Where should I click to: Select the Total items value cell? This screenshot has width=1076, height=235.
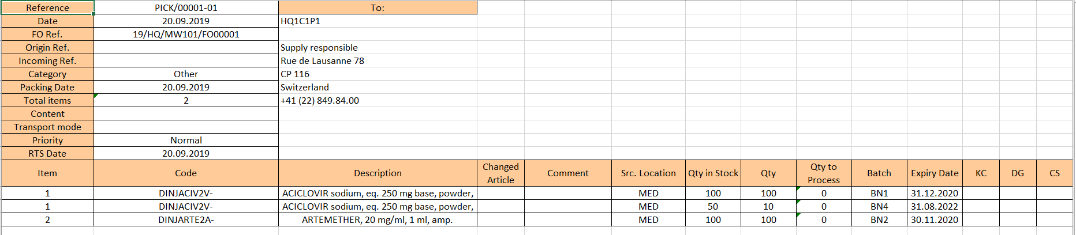click(186, 100)
